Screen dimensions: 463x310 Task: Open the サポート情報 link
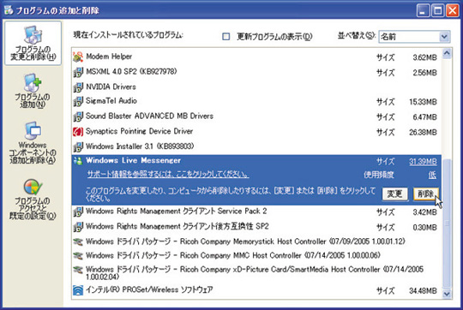(168, 175)
